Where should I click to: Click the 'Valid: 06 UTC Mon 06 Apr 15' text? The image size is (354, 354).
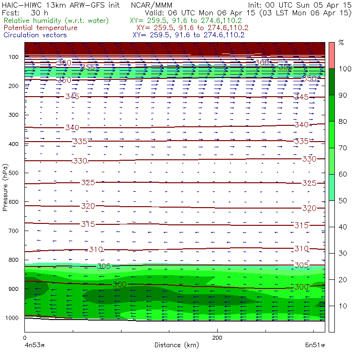tap(200, 13)
